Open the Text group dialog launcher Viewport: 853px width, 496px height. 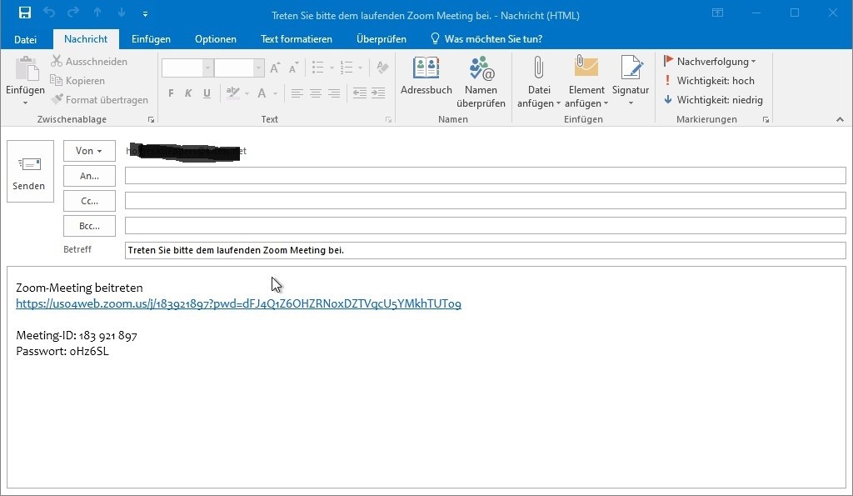tap(388, 120)
